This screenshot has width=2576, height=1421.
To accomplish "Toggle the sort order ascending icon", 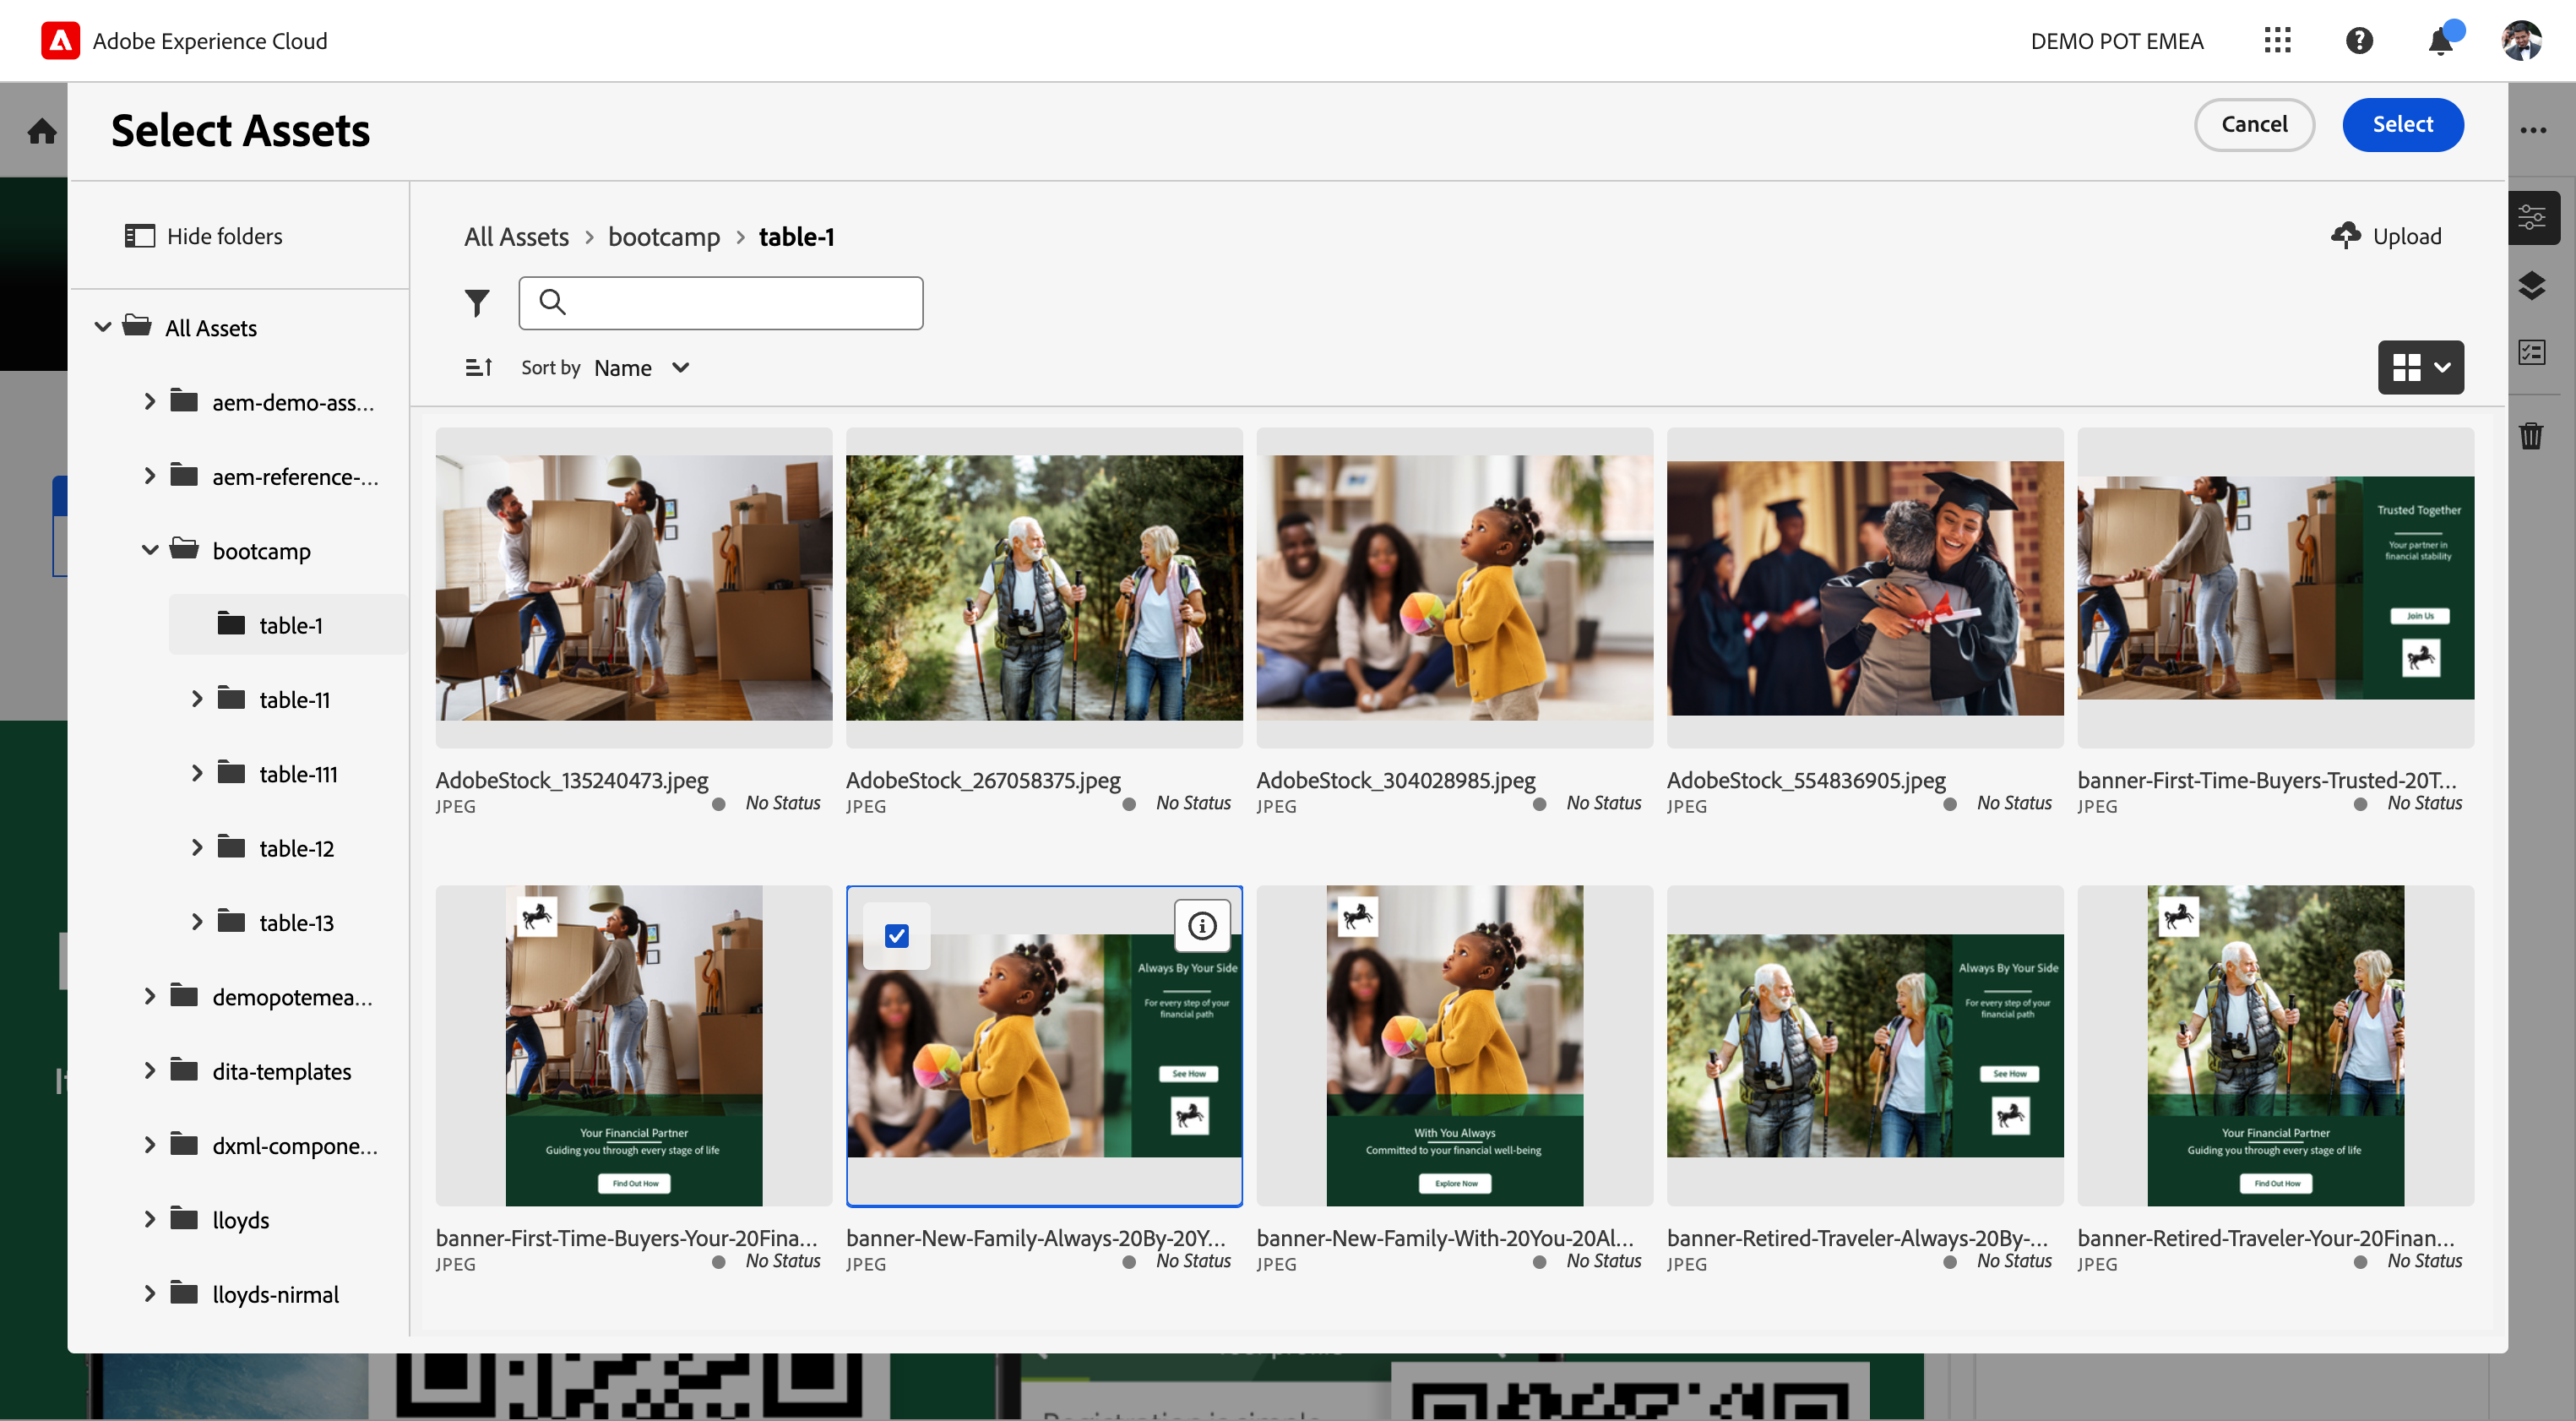I will [x=479, y=368].
